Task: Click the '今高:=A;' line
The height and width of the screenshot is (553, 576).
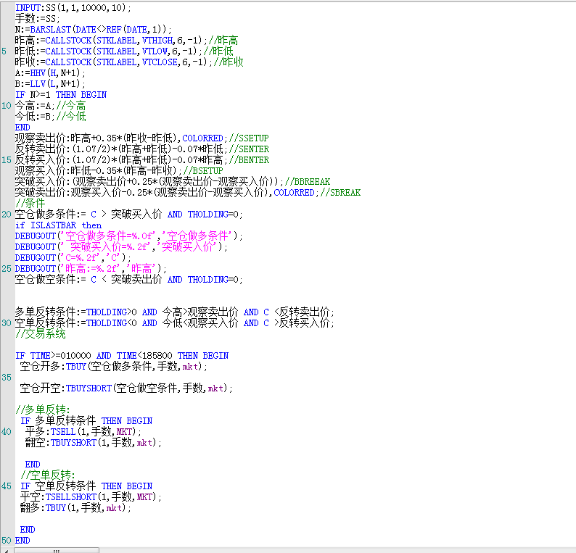Action: [x=50, y=106]
